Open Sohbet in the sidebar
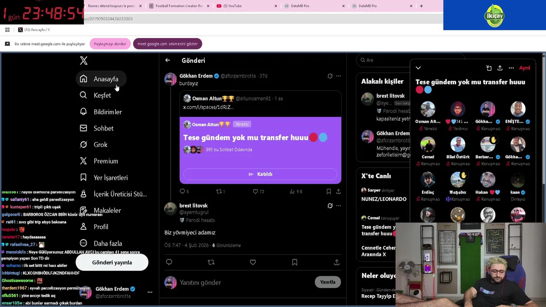The image size is (546, 307). 97,128
